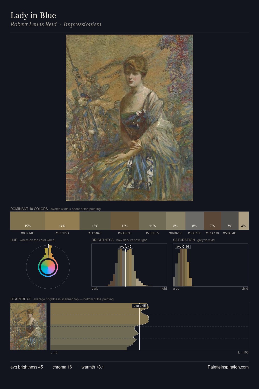Image resolution: width=259 pixels, height=389 pixels.
Task: Click the 15% swatch colored #80714E
Action: click(28, 221)
